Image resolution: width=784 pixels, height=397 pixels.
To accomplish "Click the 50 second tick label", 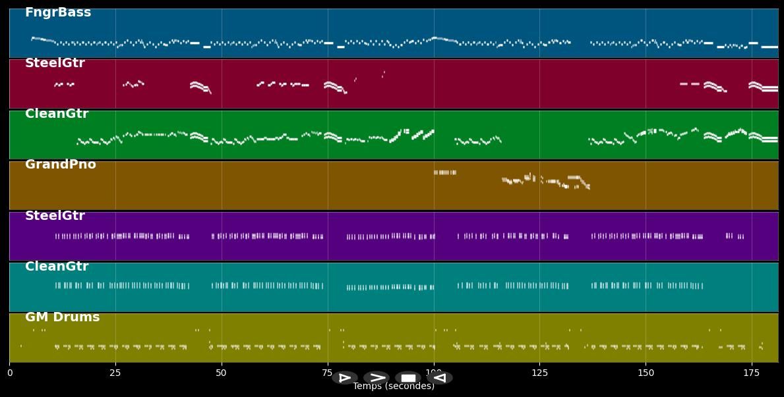I will click(222, 373).
